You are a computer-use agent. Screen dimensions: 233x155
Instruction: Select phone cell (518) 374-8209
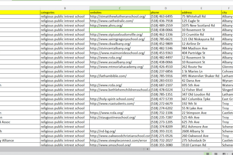(166, 126)
